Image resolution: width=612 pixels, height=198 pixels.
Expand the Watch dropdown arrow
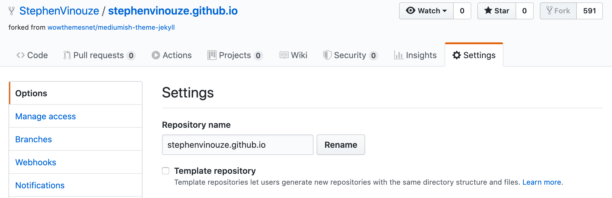(445, 11)
